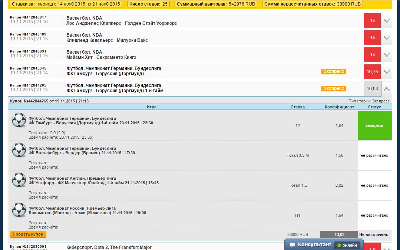Click the soccer ball icon for Wolfsburg – Werder match
The height and width of the screenshot is (250, 400).
[19, 150]
